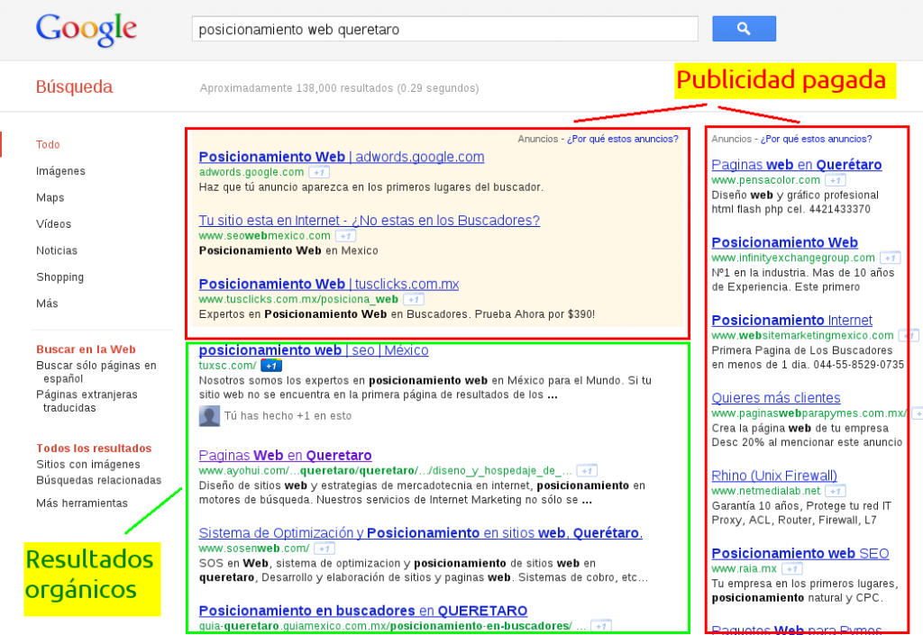Screen dimensions: 923x635
Task: Click the Google logo
Action: [x=86, y=29]
